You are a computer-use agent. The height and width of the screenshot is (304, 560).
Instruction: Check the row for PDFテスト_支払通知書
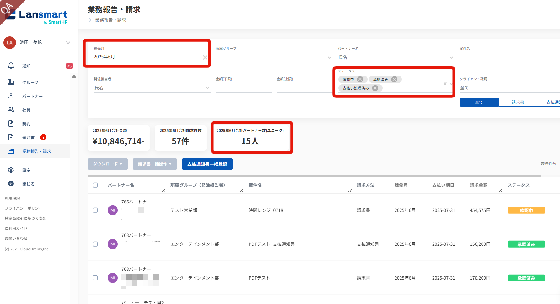point(95,244)
